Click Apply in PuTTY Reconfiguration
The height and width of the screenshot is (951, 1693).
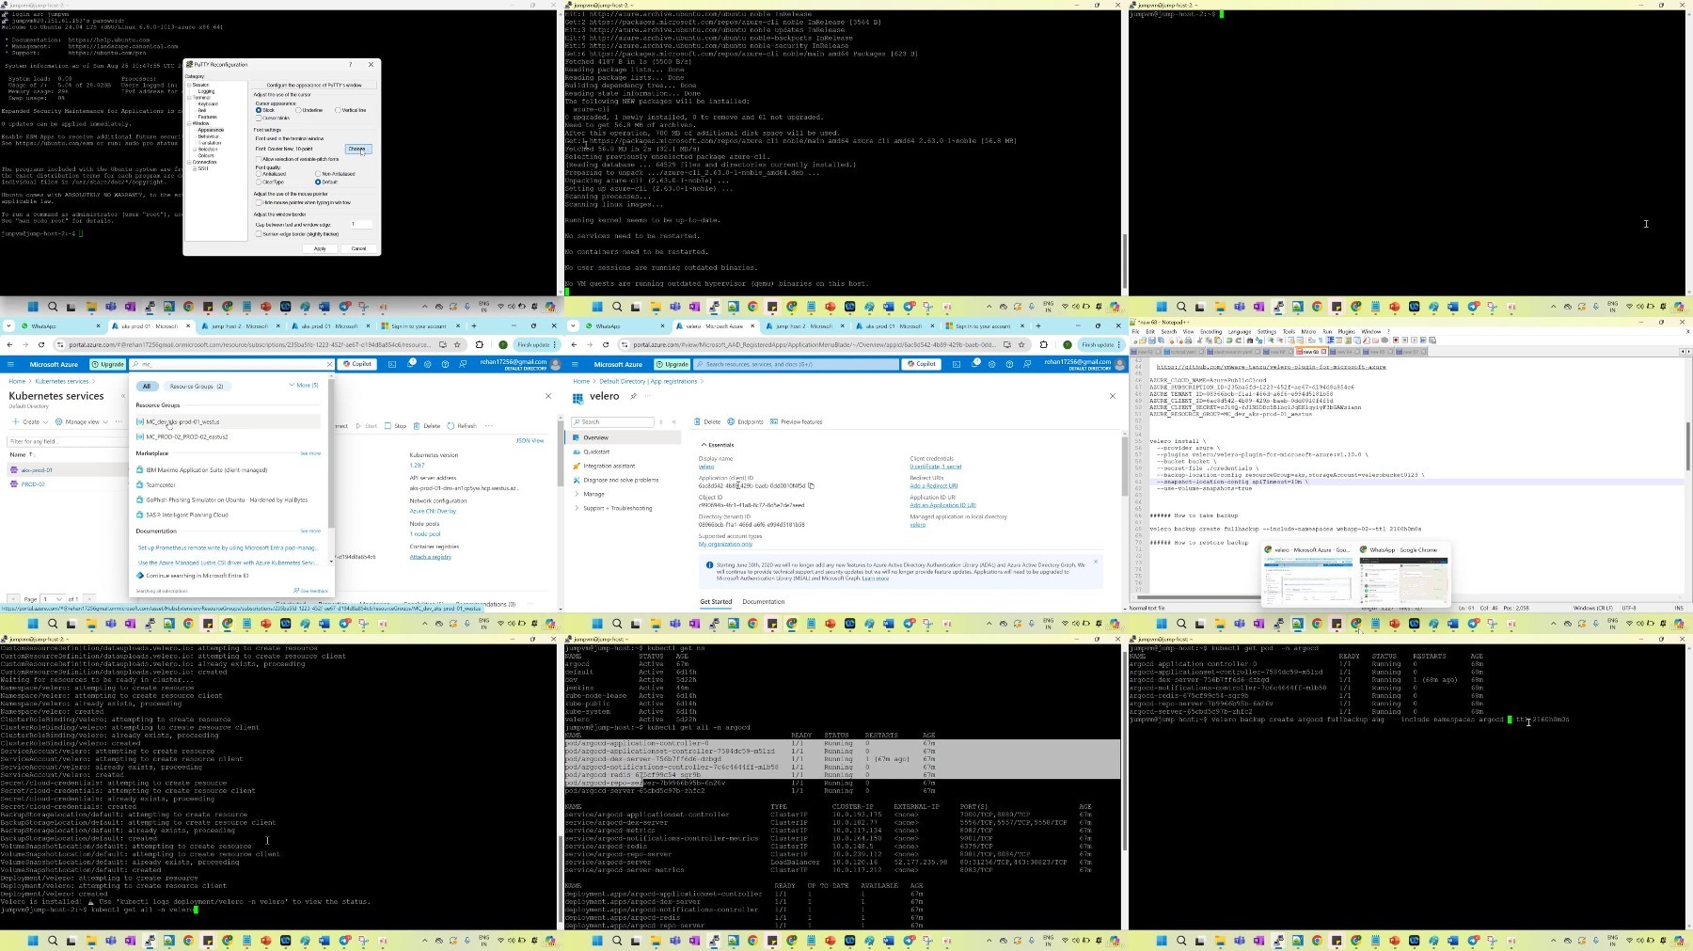point(320,248)
